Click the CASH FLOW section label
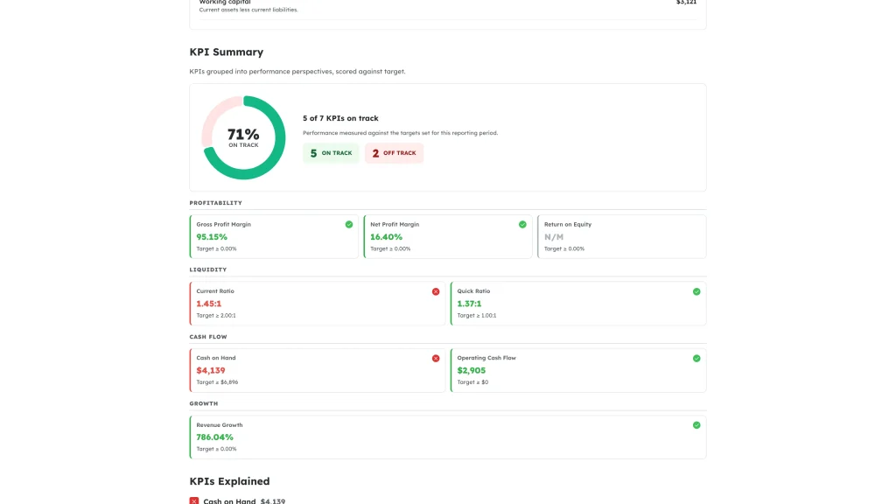The width and height of the screenshot is (896, 504). (208, 337)
